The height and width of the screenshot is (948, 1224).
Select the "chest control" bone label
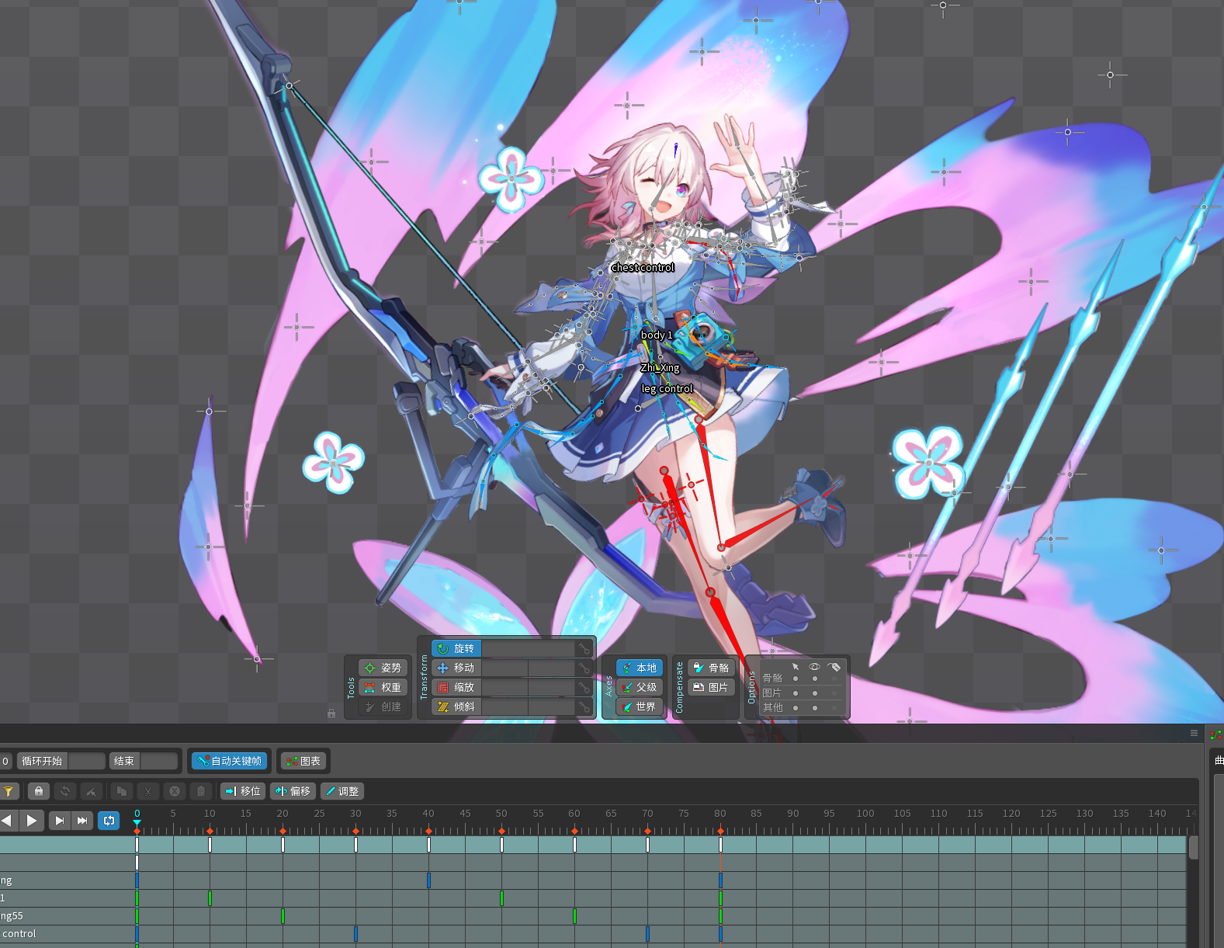pyautogui.click(x=643, y=267)
